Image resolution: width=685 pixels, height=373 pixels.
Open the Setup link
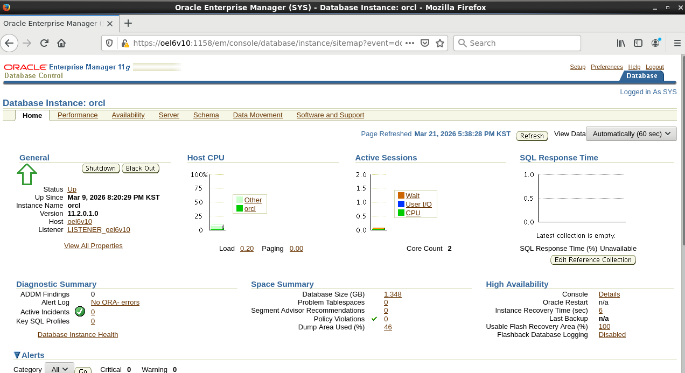click(x=578, y=67)
